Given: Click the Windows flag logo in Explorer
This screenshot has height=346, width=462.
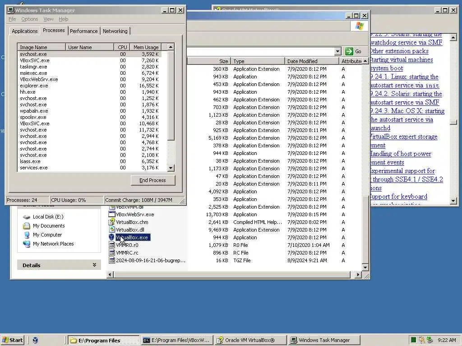Looking at the screenshot, I should point(360,26).
